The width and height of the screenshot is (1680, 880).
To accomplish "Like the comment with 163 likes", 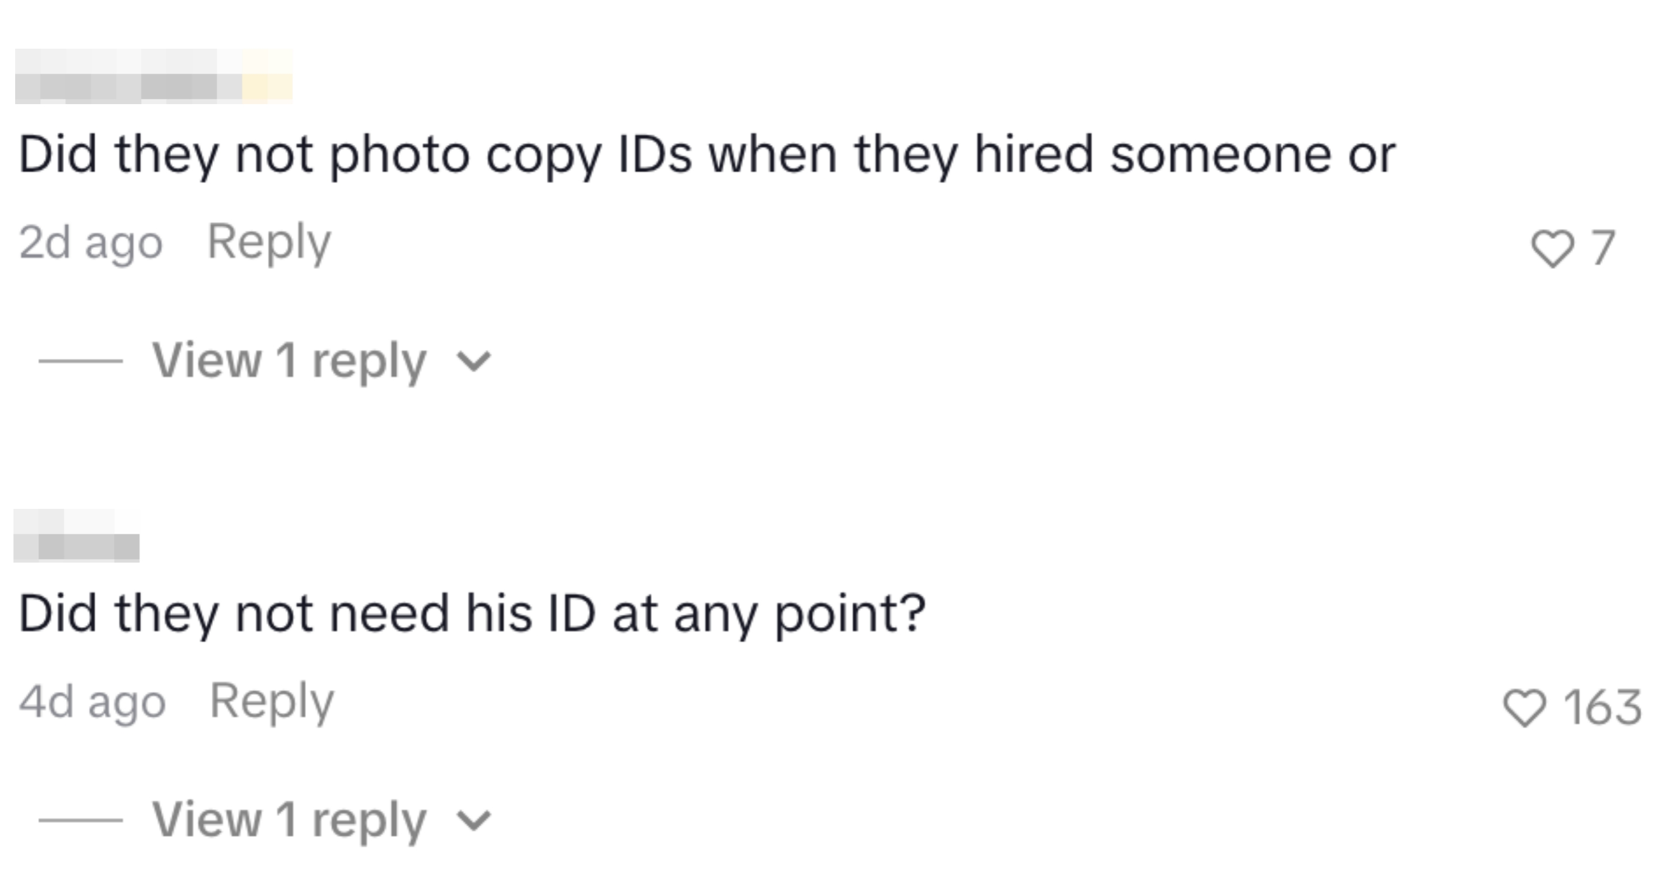I will [x=1524, y=708].
